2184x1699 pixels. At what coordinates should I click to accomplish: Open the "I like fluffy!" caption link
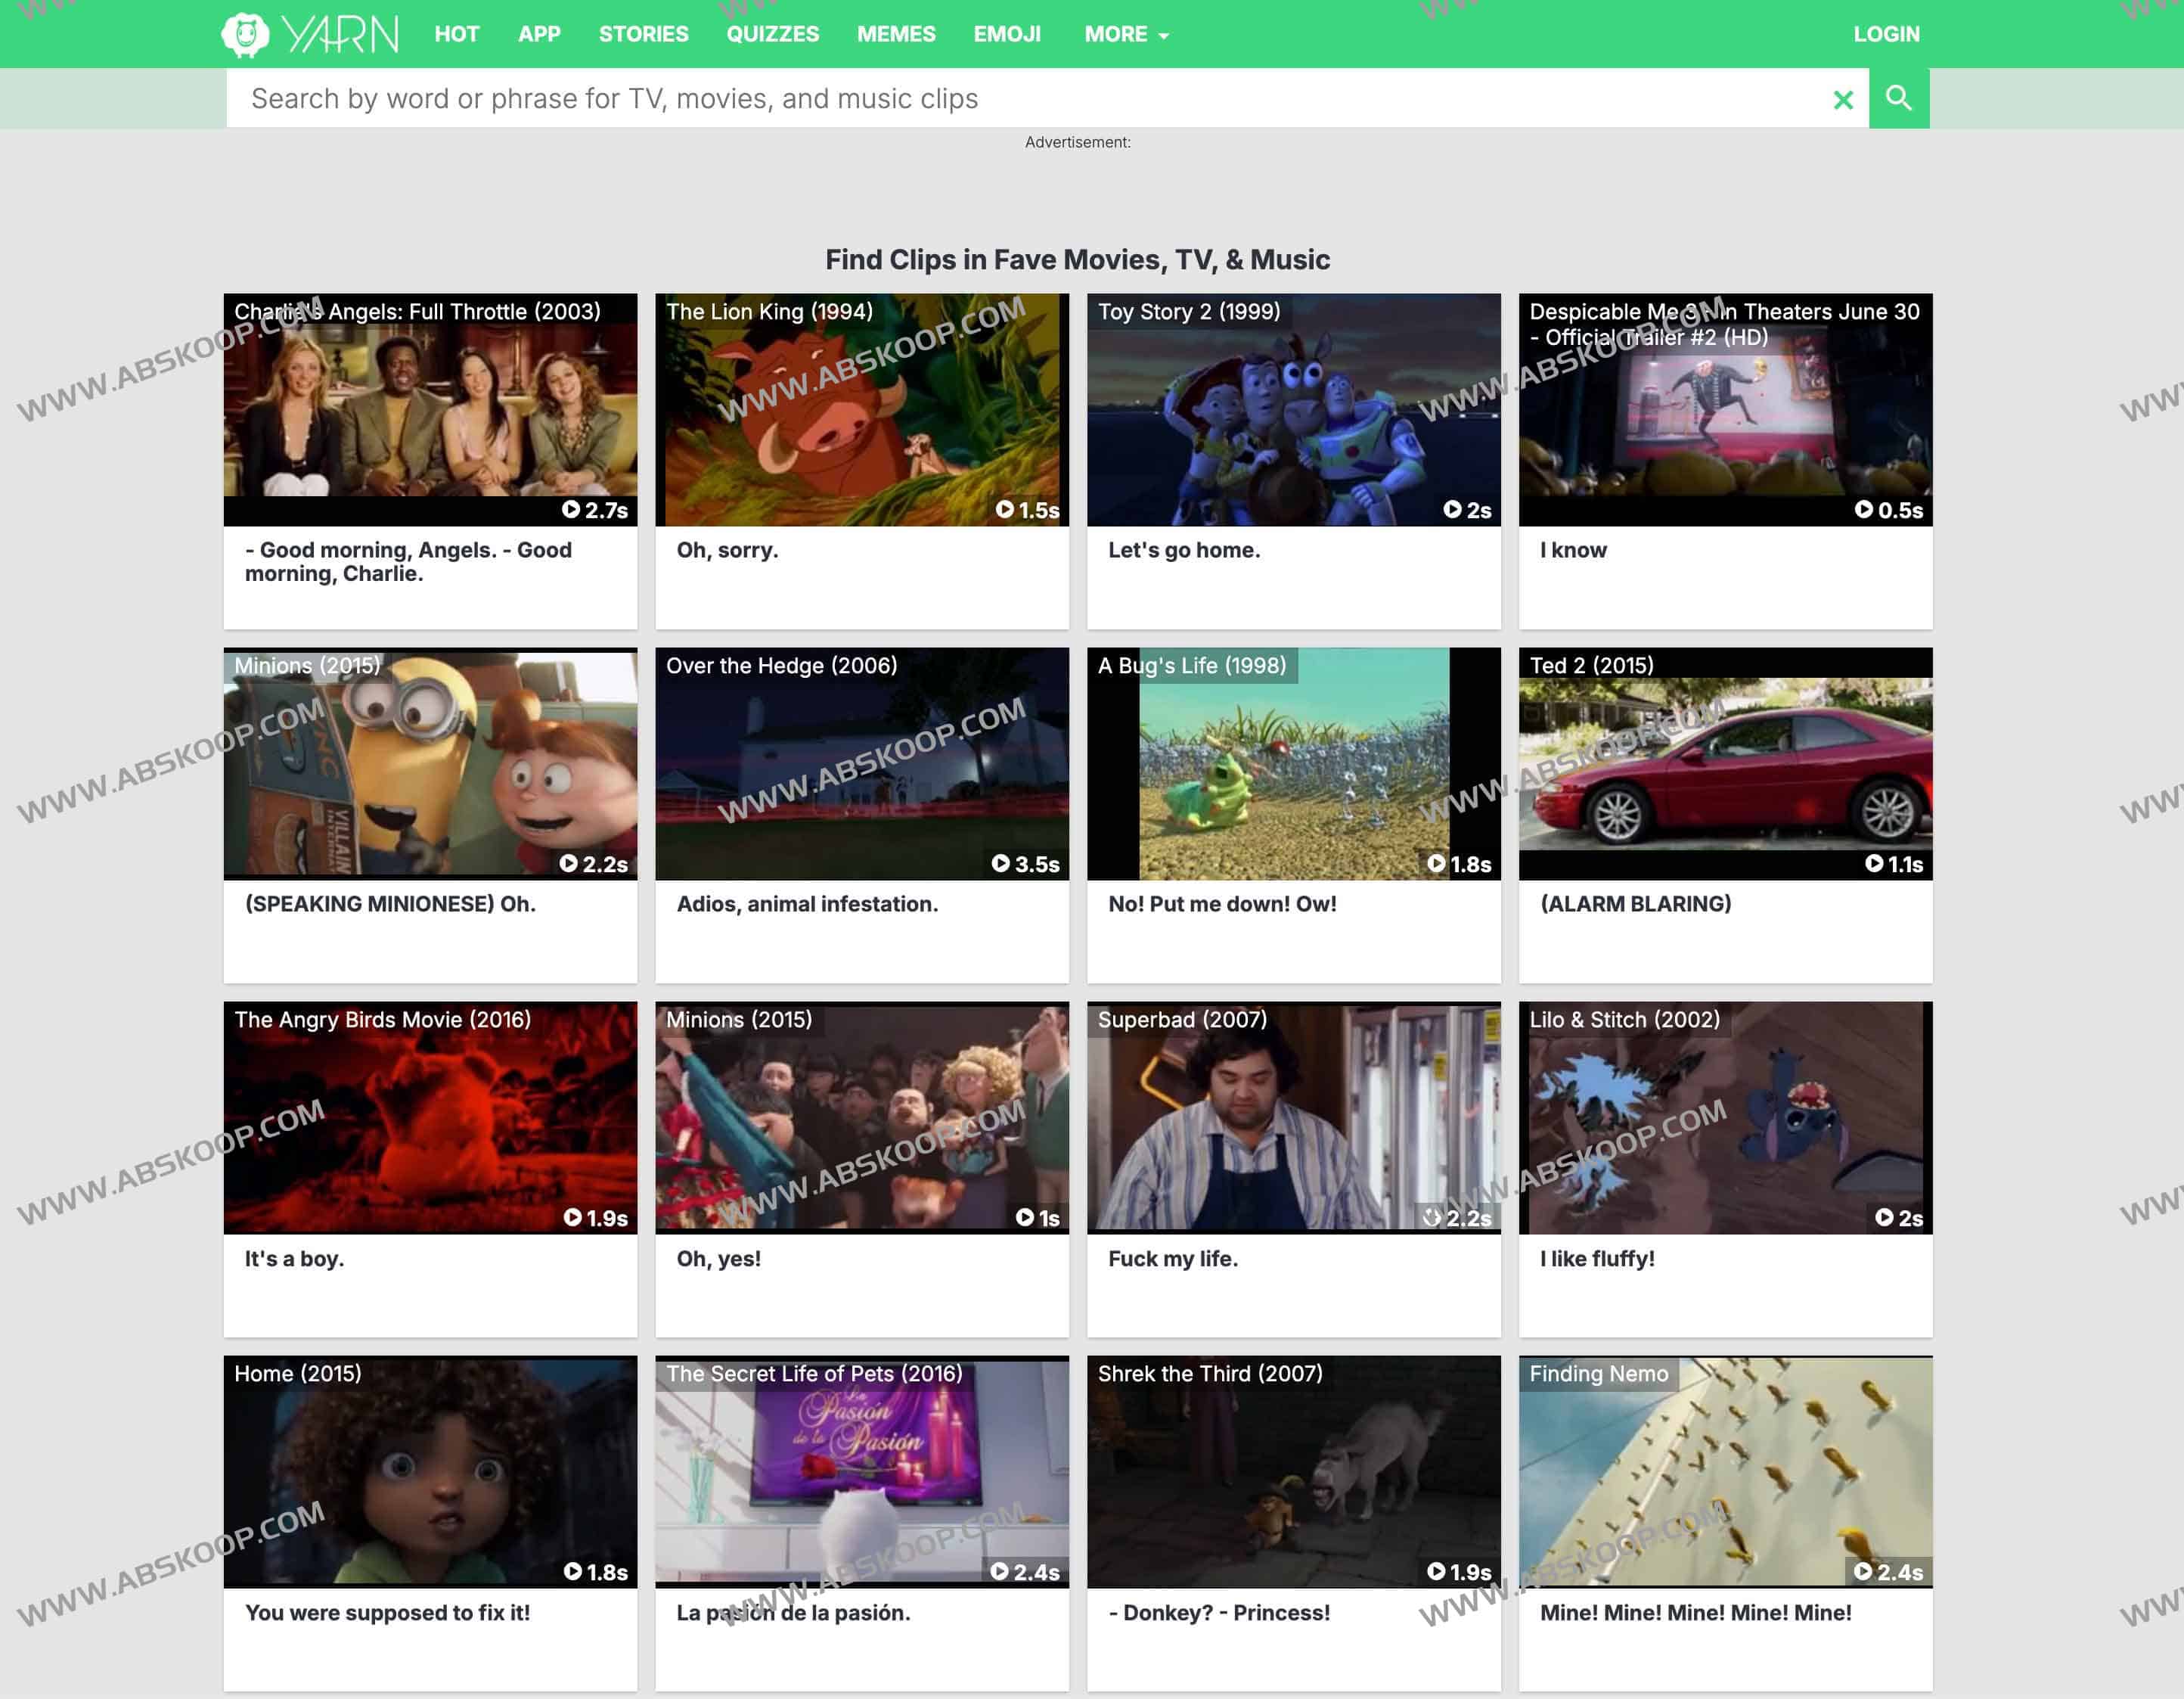point(1596,1259)
